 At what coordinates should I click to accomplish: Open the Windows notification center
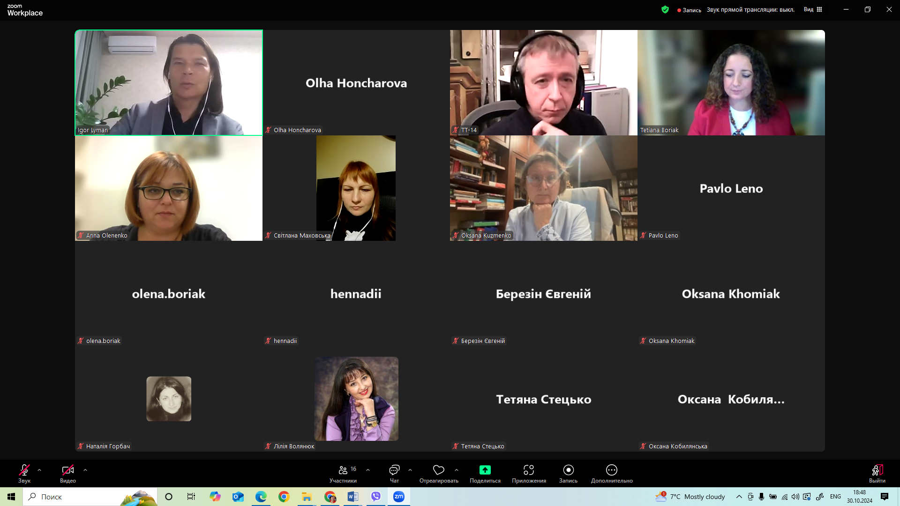coord(885,497)
